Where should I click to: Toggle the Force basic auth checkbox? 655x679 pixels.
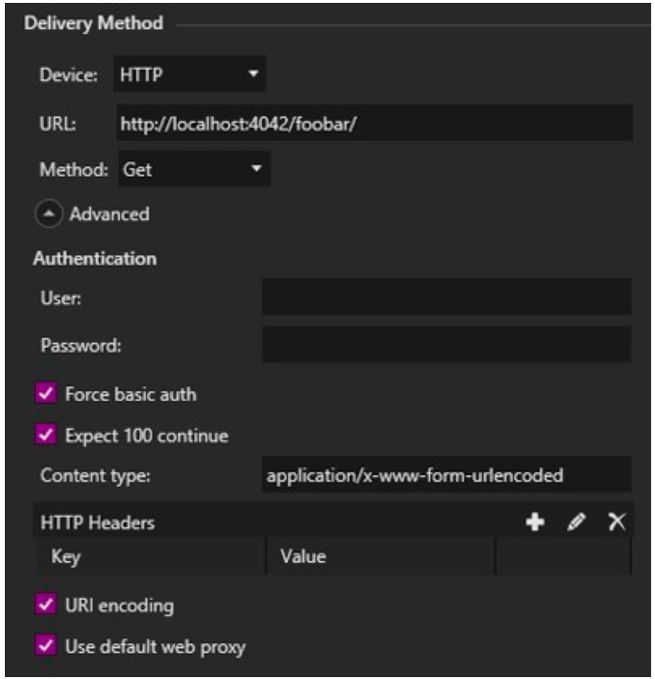[x=46, y=394]
